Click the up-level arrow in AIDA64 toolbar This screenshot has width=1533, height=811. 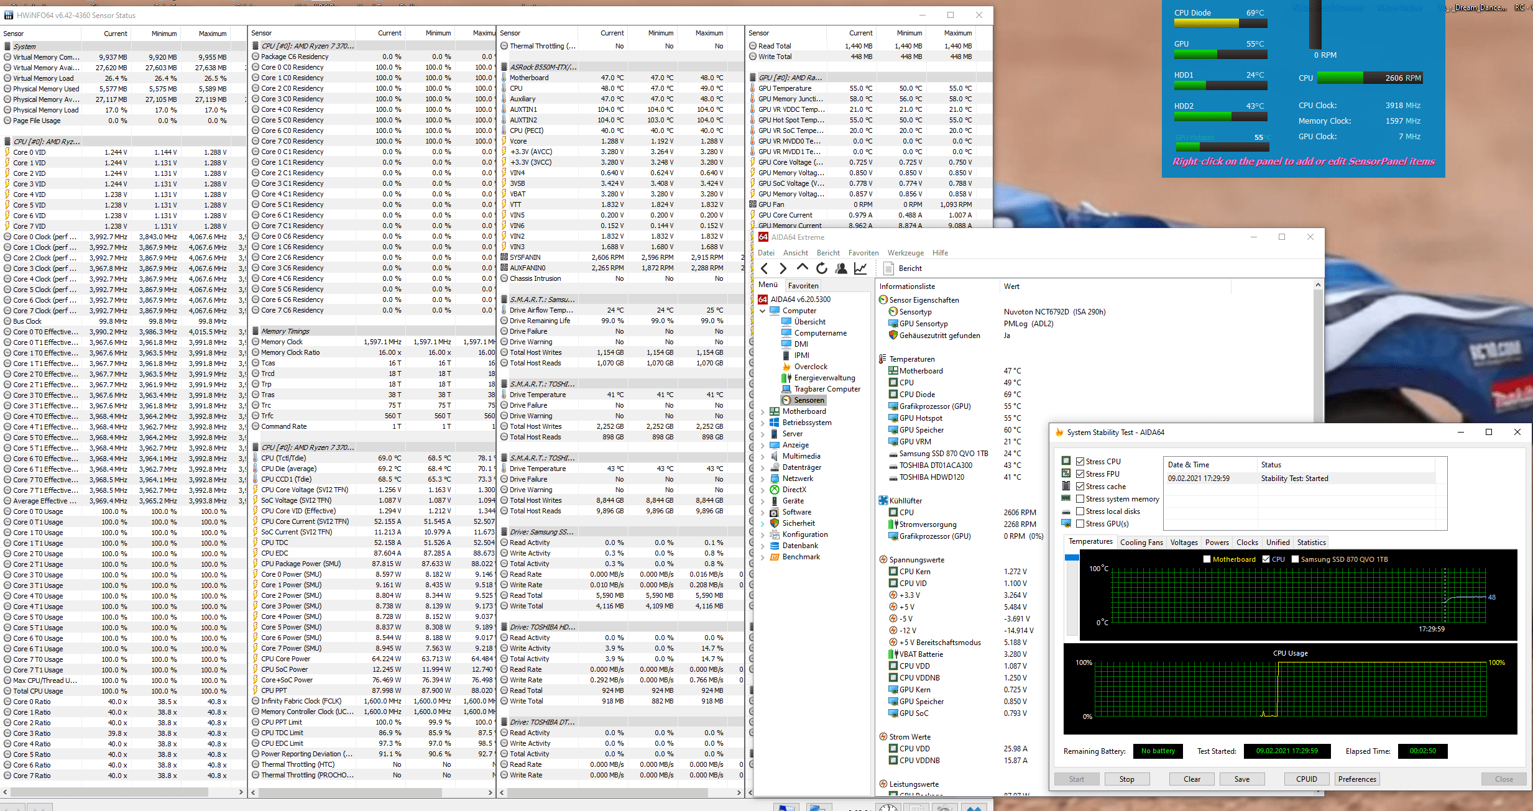point(803,268)
